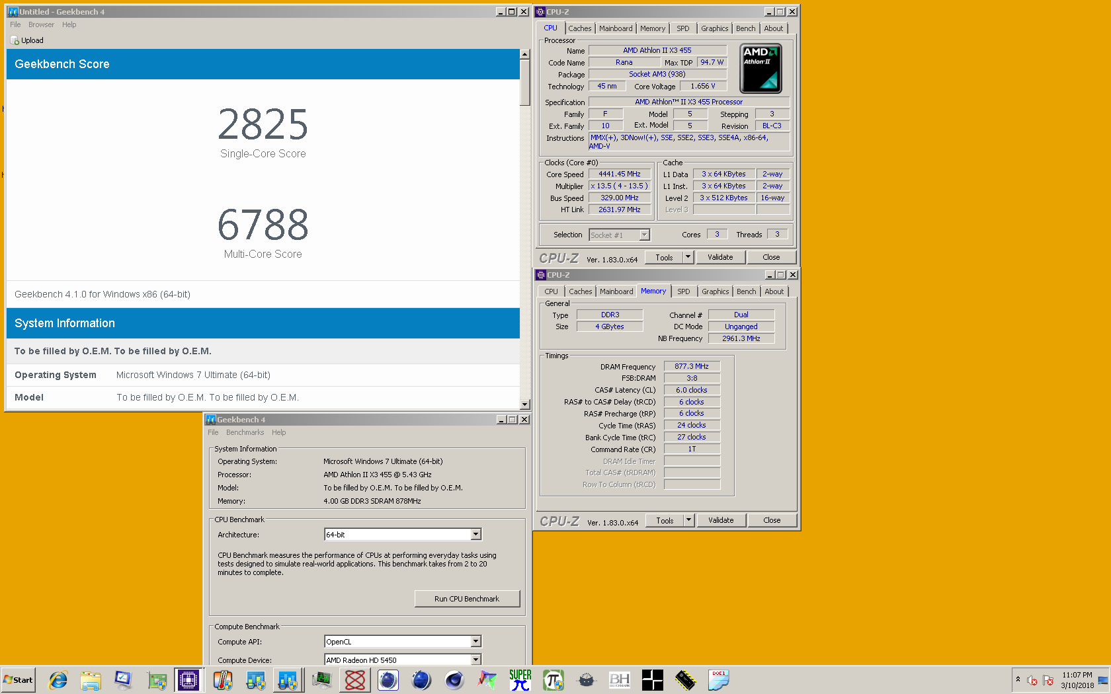Screen dimensions: 1111x694
Task: Open Windows Explorer folder icon in taskbar
Action: 91,680
